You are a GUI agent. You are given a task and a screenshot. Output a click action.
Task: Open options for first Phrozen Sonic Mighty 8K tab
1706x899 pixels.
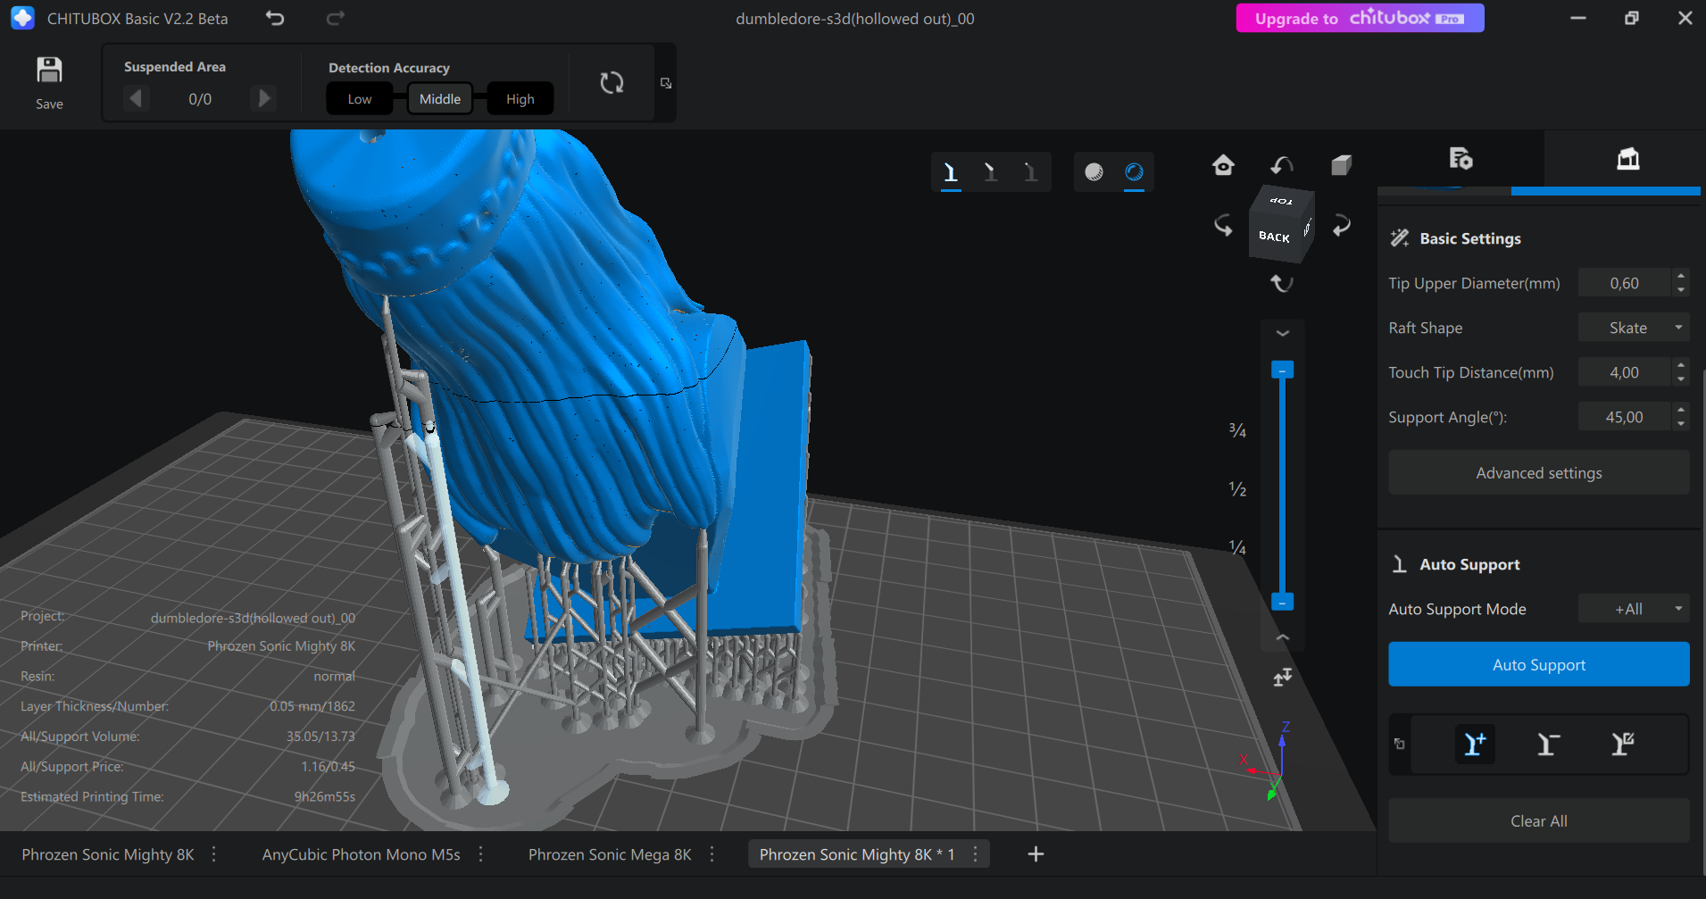(x=214, y=854)
